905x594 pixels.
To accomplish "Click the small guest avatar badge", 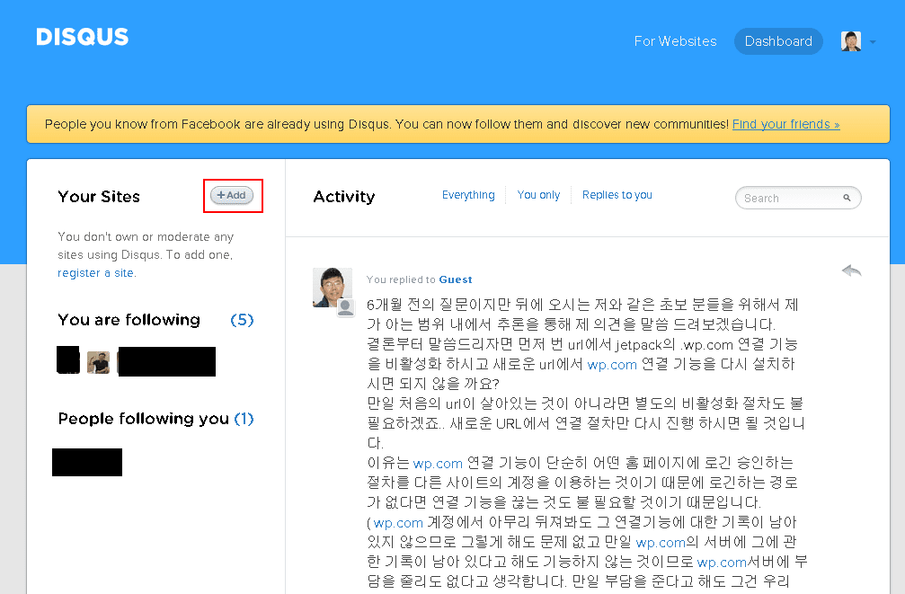I will click(346, 307).
